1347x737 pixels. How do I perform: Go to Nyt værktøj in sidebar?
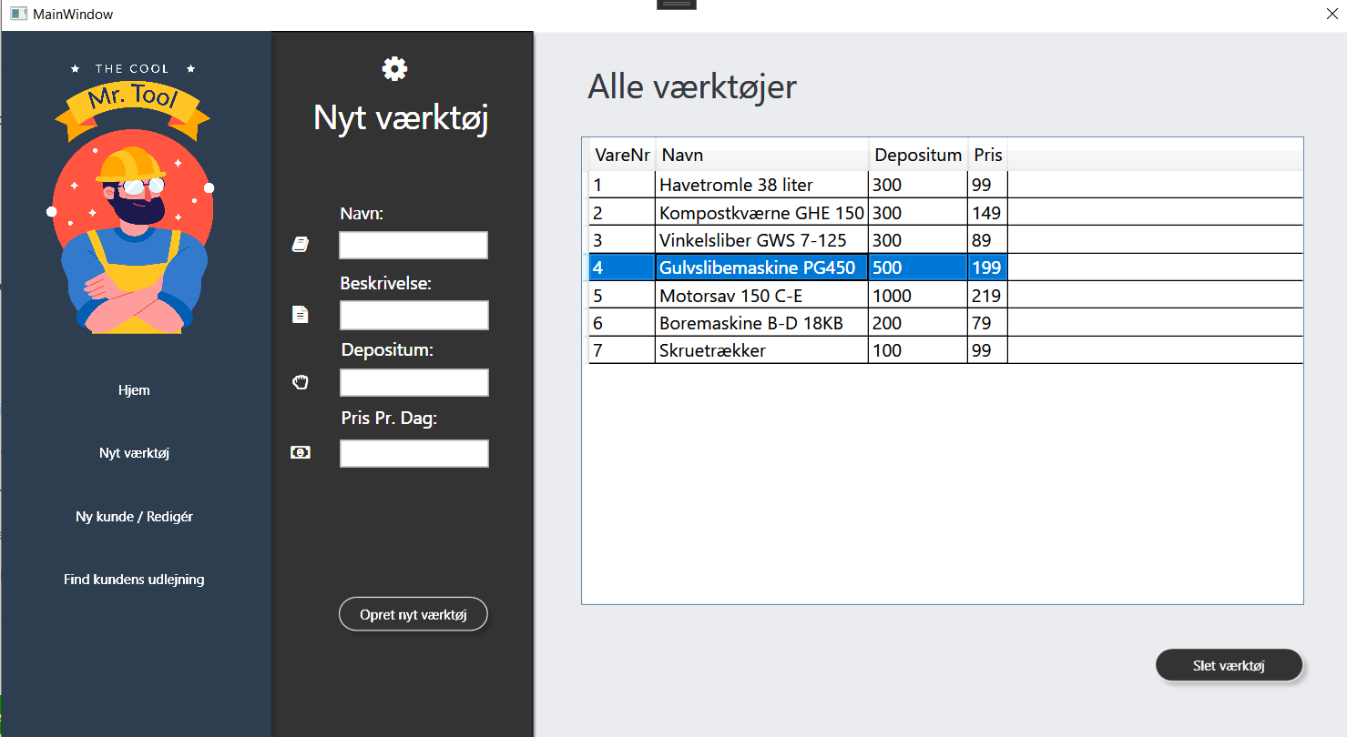[134, 453]
